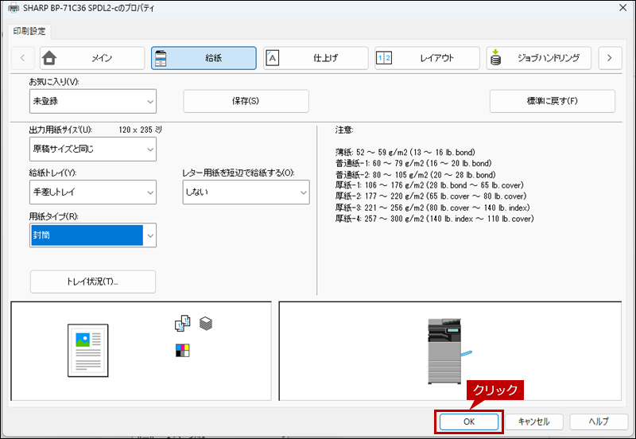Click the duplex copy icon in preview
636x439 pixels.
[183, 324]
